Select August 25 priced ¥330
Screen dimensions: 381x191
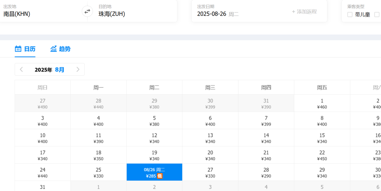pos(98,172)
